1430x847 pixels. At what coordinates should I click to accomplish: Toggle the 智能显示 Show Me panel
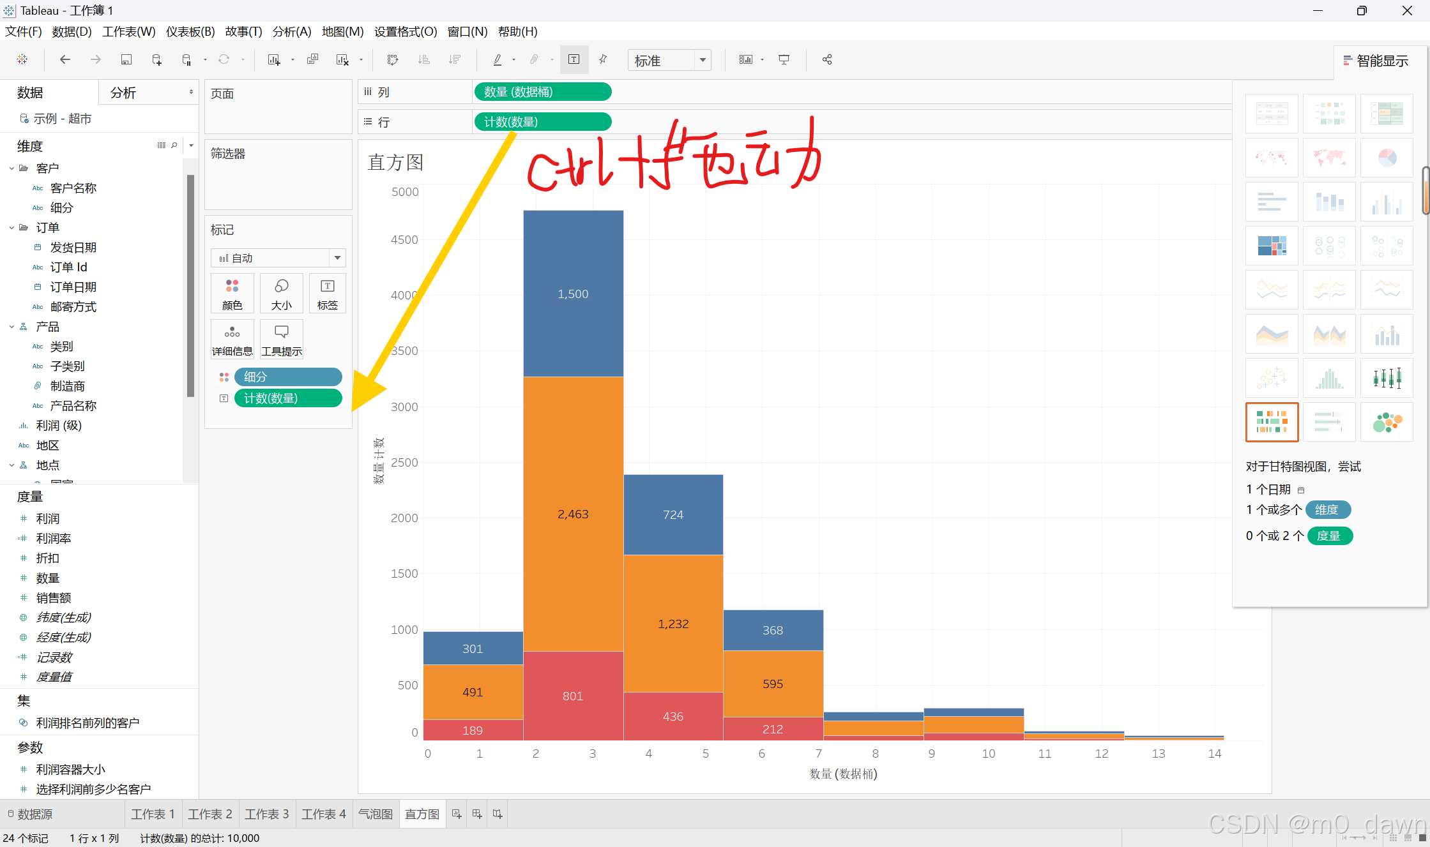pyautogui.click(x=1376, y=61)
